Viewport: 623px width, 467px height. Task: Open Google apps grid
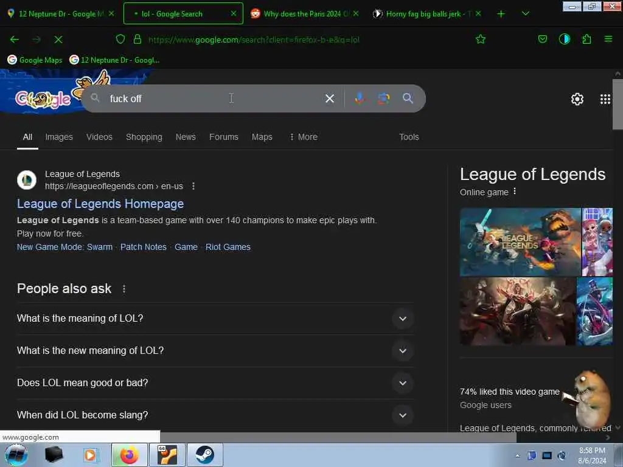pyautogui.click(x=605, y=99)
